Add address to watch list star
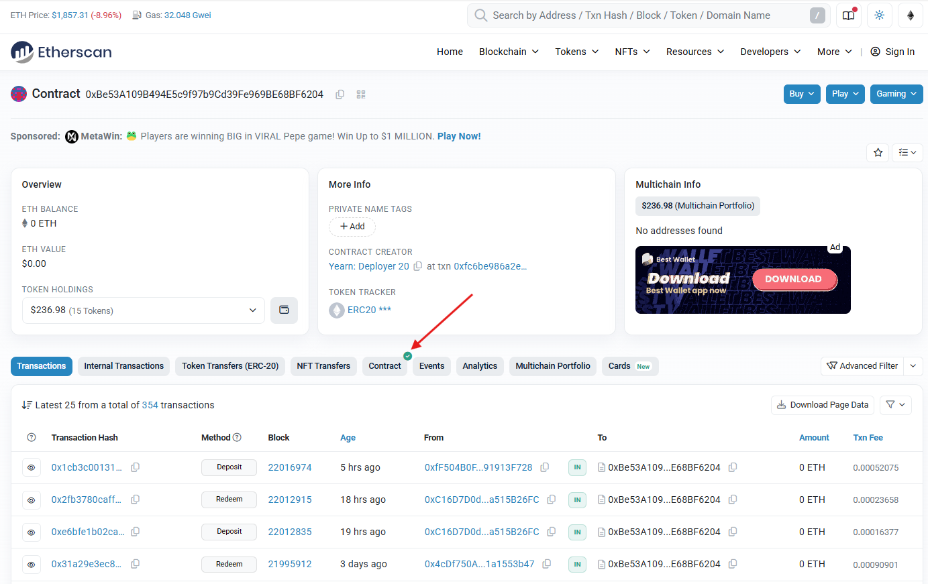Image resolution: width=928 pixels, height=584 pixels. tap(878, 153)
